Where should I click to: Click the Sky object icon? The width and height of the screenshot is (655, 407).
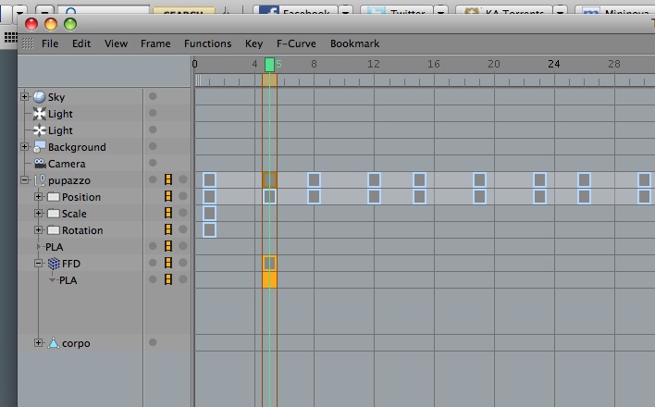39,97
